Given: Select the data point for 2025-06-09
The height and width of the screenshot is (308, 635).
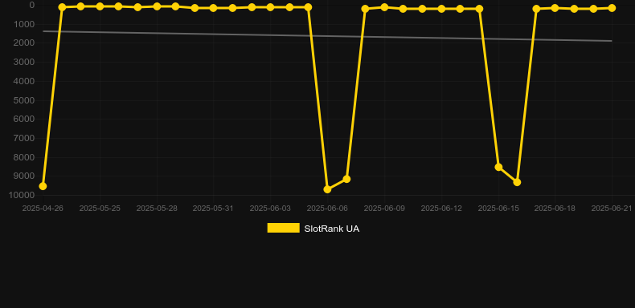Looking at the screenshot, I should point(384,7).
